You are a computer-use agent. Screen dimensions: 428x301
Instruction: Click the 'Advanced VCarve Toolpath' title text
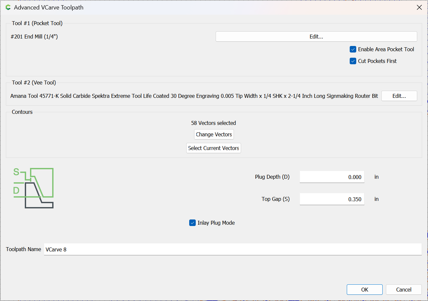click(49, 7)
